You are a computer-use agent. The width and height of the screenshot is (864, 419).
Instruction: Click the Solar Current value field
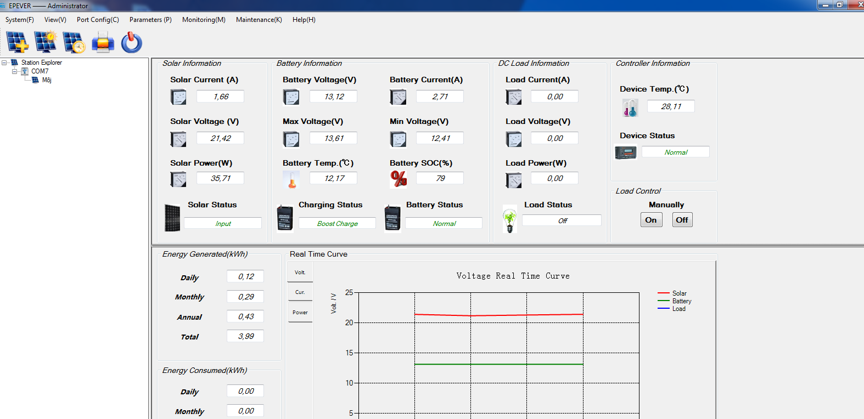221,97
